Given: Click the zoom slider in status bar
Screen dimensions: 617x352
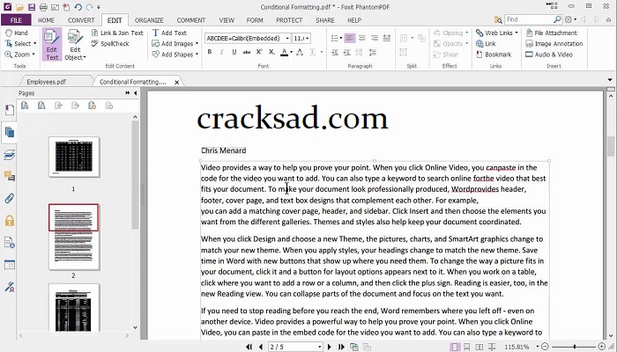Looking at the screenshot, I should (x=574, y=347).
